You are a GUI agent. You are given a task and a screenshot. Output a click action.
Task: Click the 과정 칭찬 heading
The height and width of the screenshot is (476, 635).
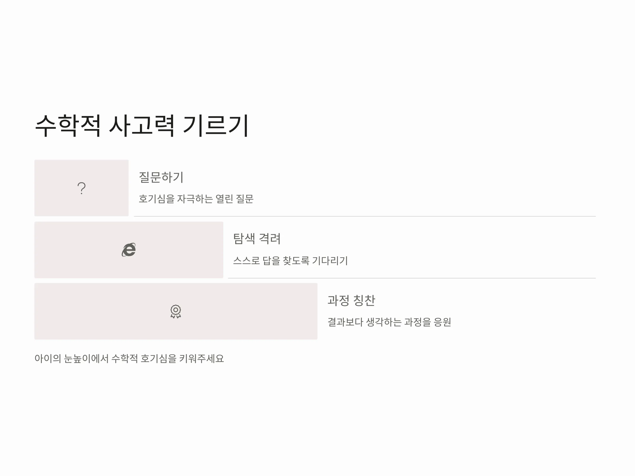pyautogui.click(x=351, y=300)
